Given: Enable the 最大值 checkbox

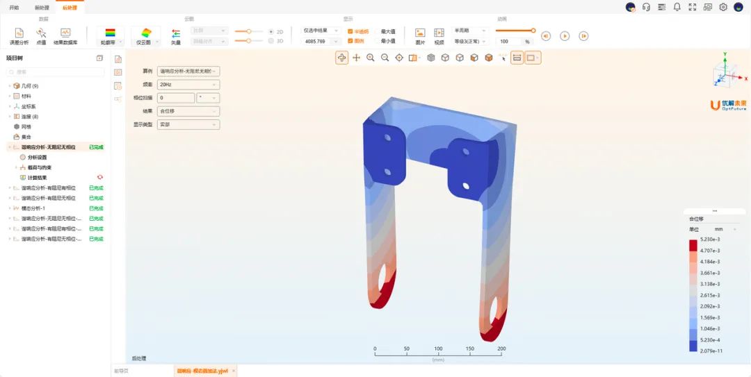Looking at the screenshot, I should tap(377, 31).
